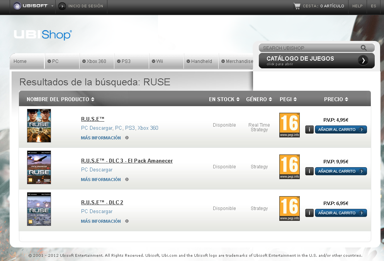Click the Inicio de sesión play icon
The height and width of the screenshot is (261, 384).
[x=62, y=6]
